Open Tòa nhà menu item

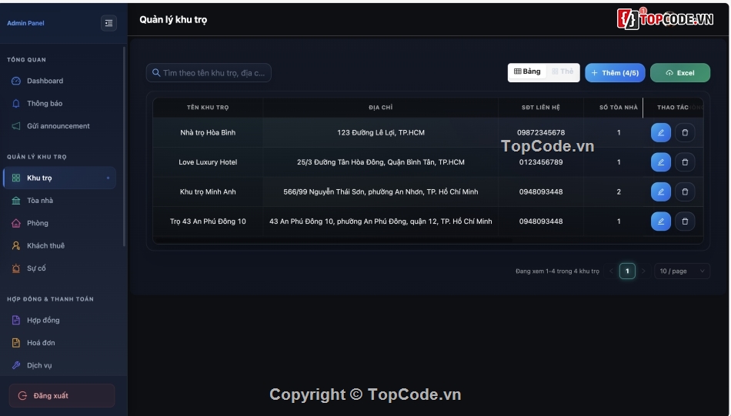click(40, 201)
